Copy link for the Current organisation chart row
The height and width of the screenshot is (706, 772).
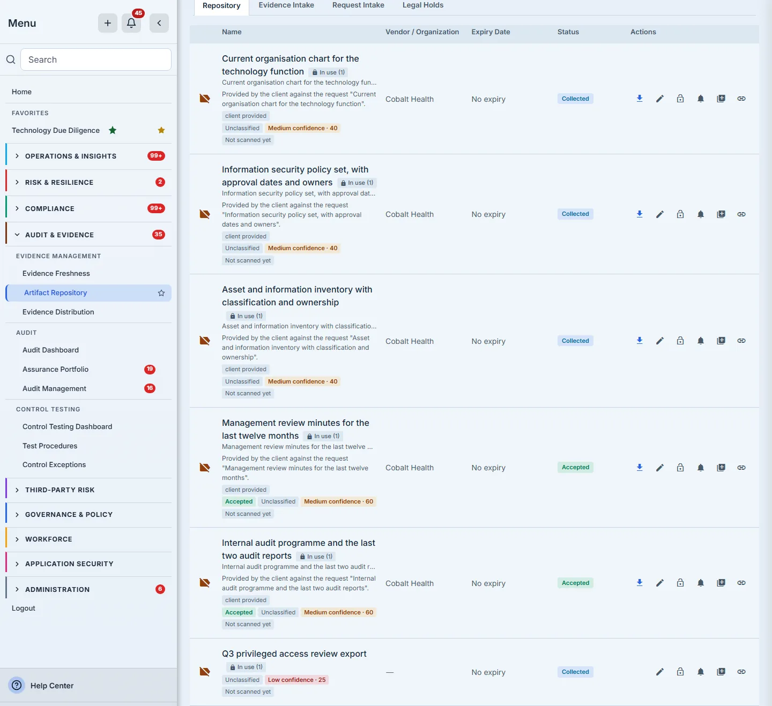[741, 99]
